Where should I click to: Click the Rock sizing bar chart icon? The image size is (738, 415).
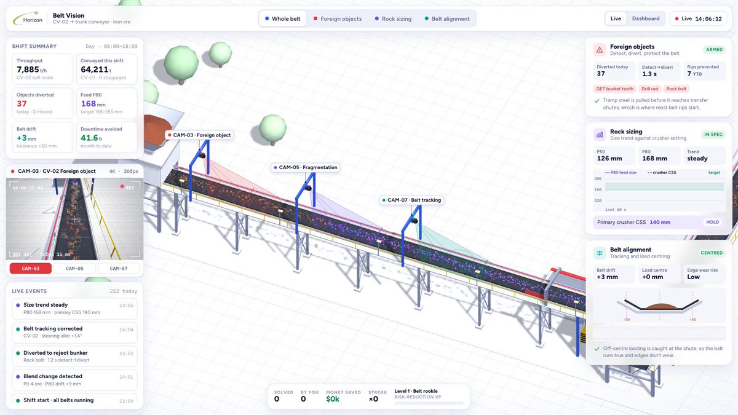[x=599, y=135]
